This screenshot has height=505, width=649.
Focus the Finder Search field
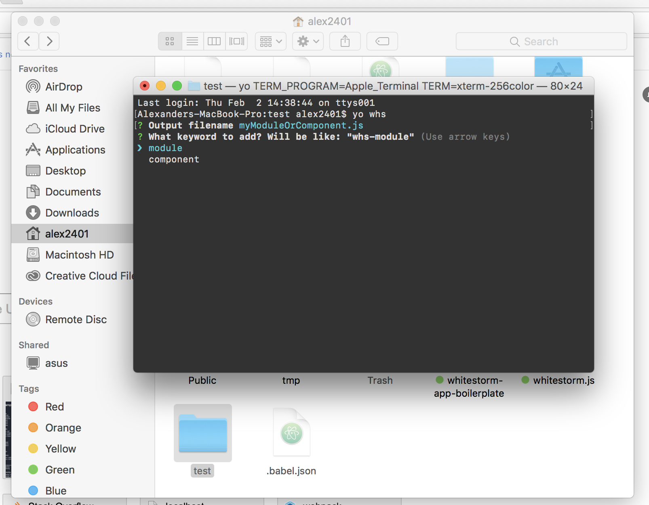tap(542, 41)
